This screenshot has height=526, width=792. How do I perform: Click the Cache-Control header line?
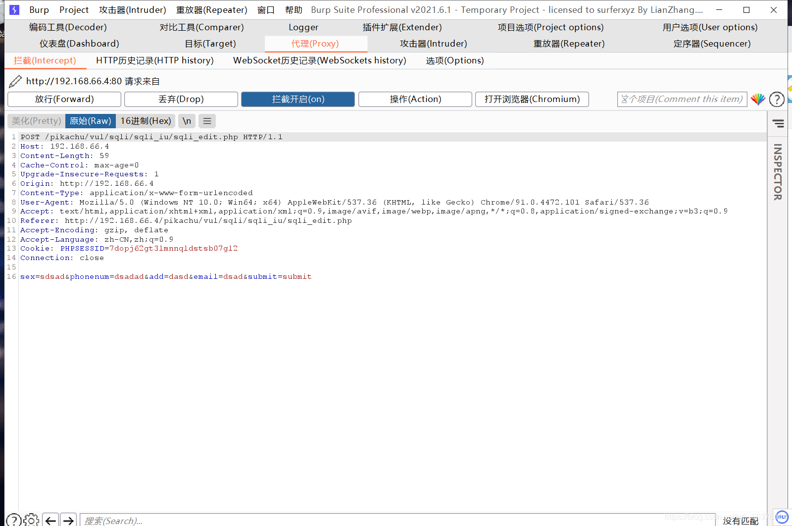point(80,165)
